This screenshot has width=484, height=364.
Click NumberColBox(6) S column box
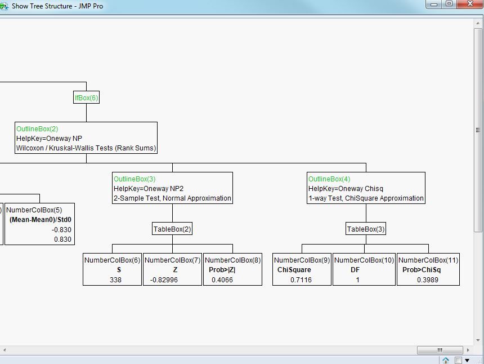point(113,269)
